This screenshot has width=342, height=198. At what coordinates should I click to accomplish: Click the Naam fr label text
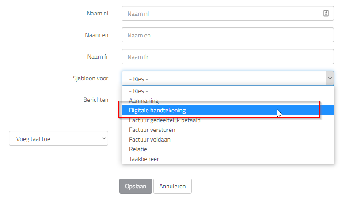point(98,56)
